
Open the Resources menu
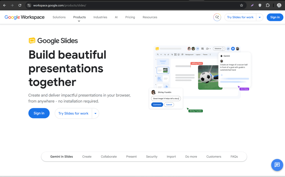click(x=150, y=17)
